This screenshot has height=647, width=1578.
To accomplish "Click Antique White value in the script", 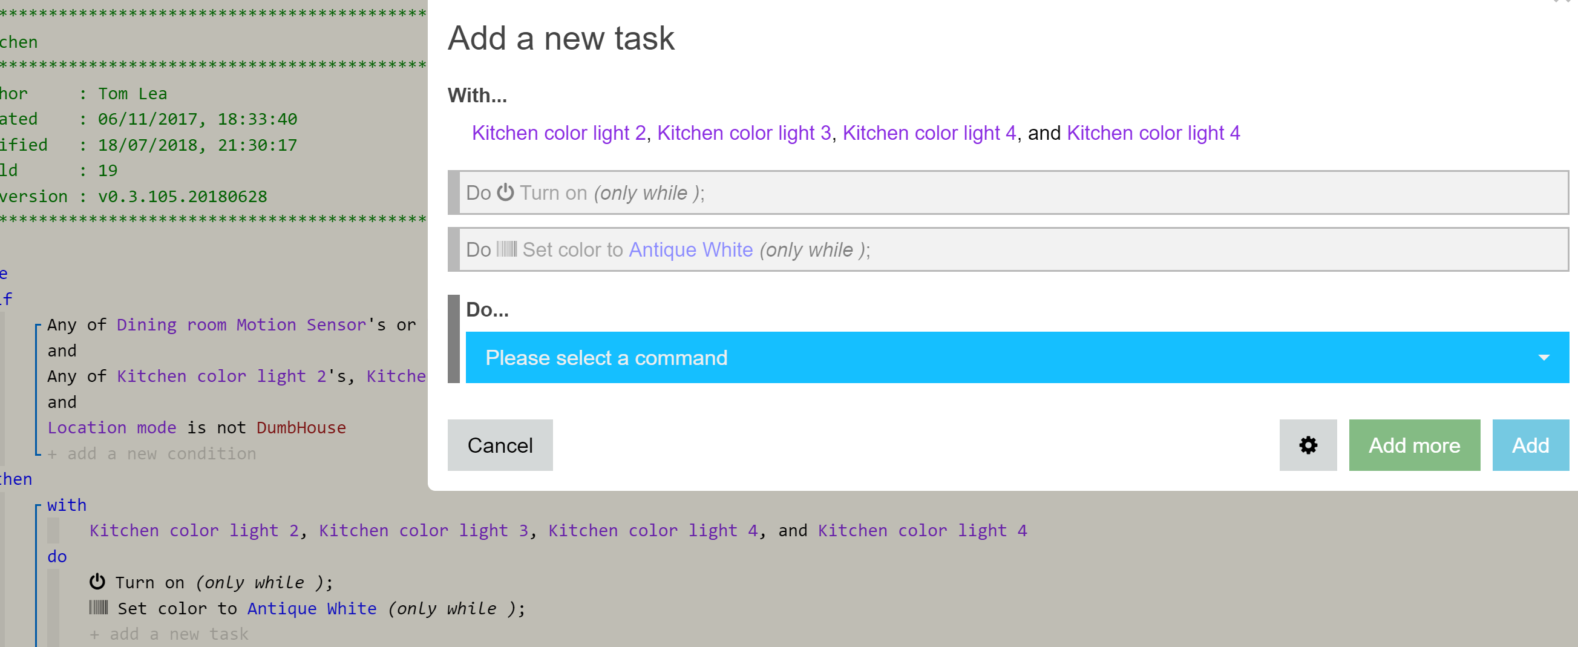I will [312, 608].
